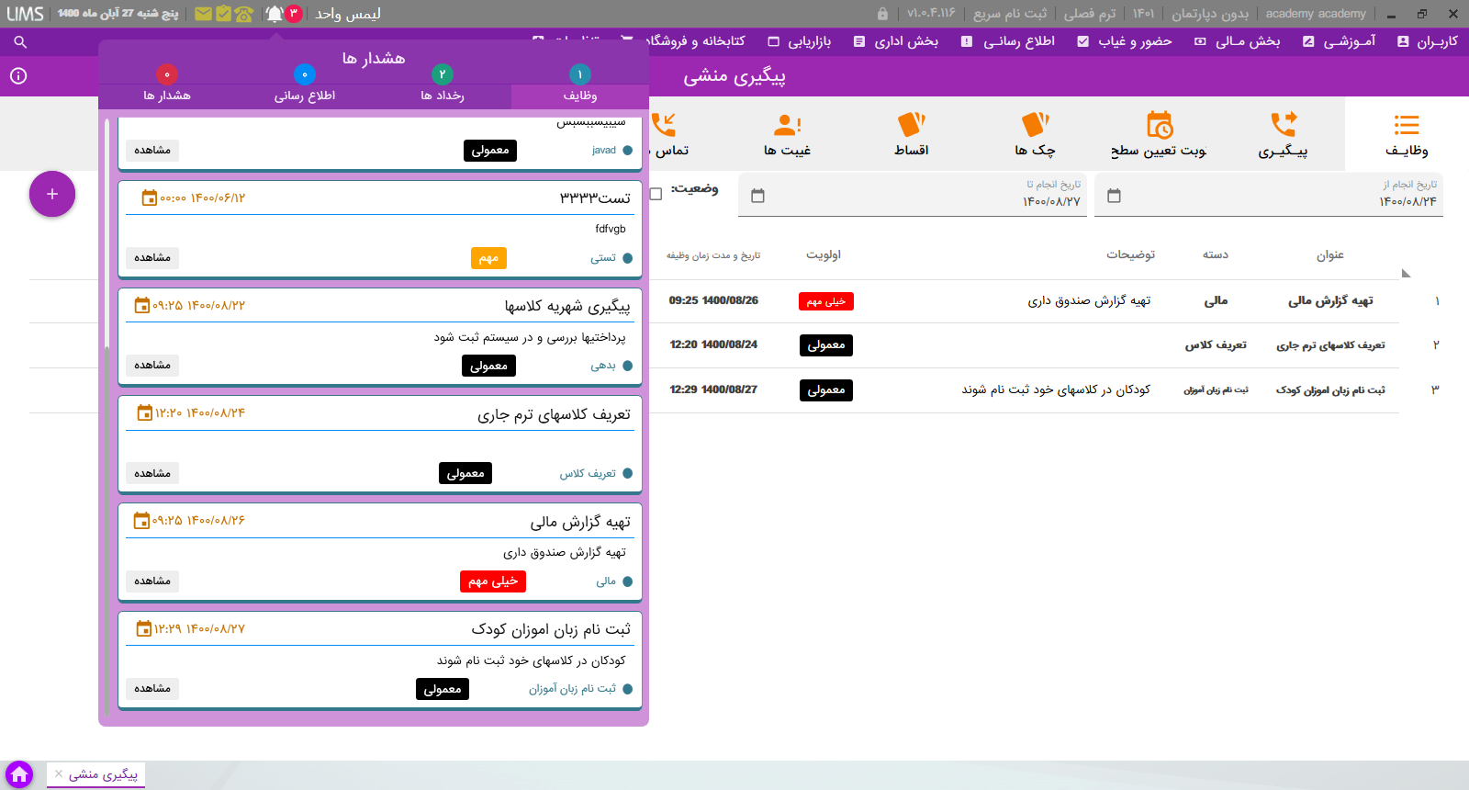Open چک ها section icon
1469x790 pixels.
coord(1035,134)
